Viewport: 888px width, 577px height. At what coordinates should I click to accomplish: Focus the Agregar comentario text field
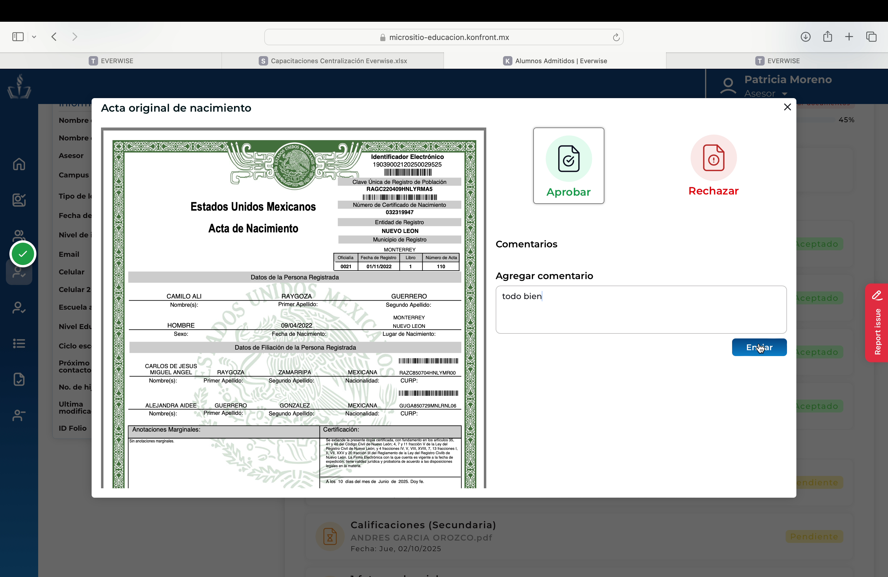tap(641, 309)
